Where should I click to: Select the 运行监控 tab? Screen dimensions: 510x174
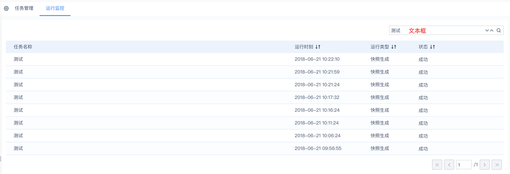point(55,8)
